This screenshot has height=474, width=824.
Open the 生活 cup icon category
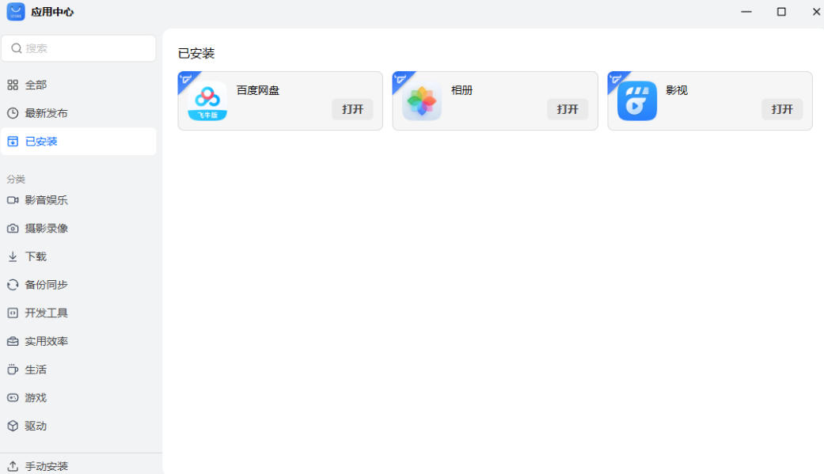point(13,370)
